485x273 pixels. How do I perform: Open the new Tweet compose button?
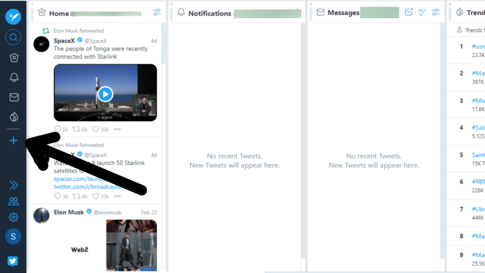click(13, 17)
